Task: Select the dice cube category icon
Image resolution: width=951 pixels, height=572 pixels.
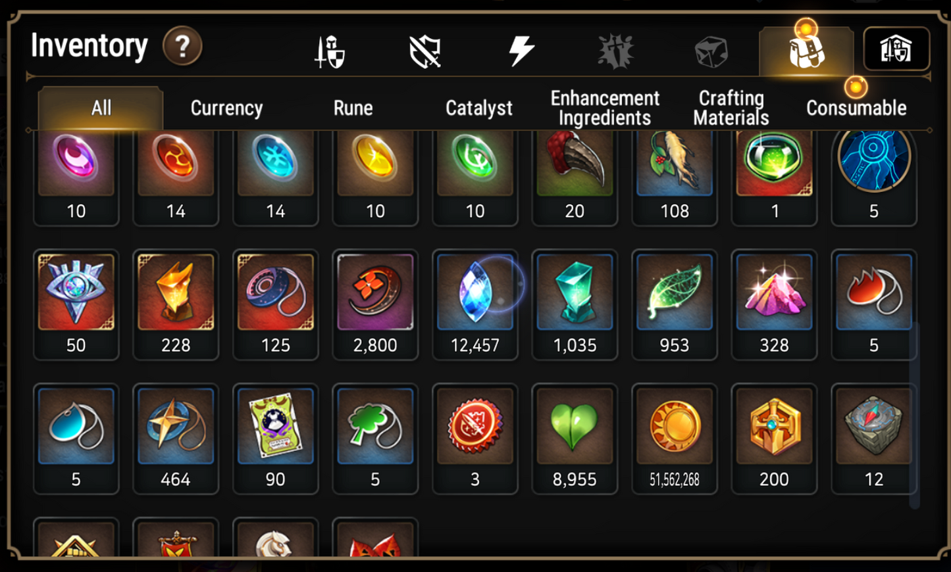Action: click(711, 51)
